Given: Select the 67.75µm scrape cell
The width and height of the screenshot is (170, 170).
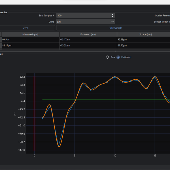Looking at the screenshot, I should [x=143, y=45].
